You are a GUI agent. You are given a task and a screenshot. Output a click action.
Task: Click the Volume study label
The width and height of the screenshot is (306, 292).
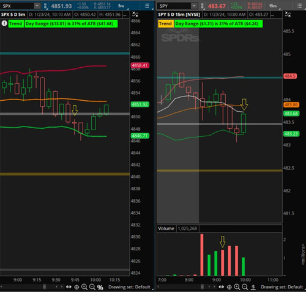click(x=166, y=228)
